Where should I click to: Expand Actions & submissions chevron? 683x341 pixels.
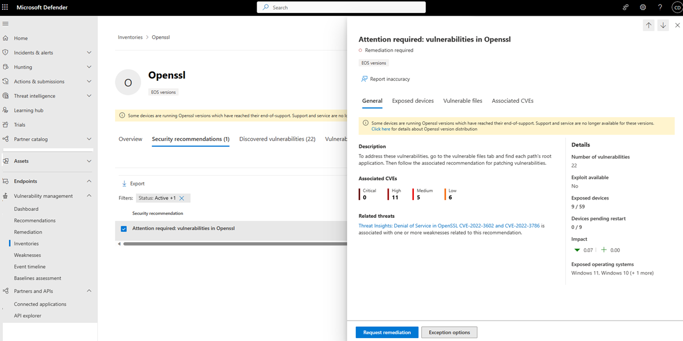click(89, 81)
